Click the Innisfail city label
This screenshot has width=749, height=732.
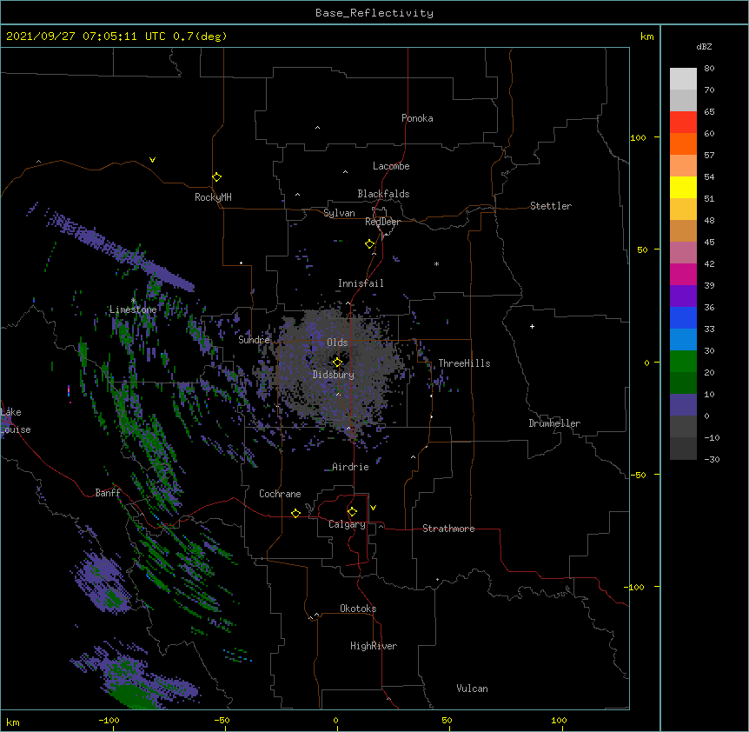361,283
